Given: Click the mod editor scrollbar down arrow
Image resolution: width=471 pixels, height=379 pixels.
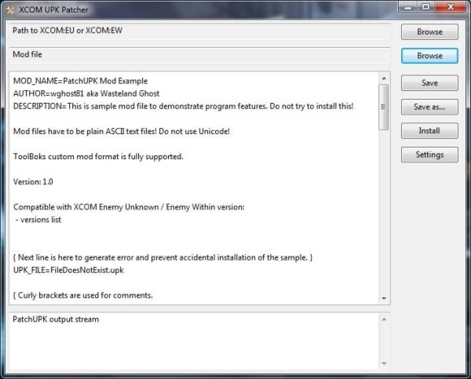Looking at the screenshot, I should click(x=384, y=298).
